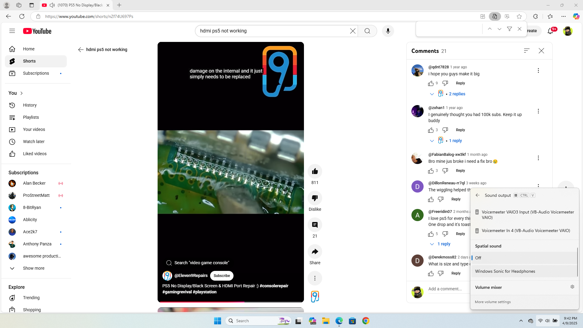The width and height of the screenshot is (583, 328).
Task: Open Shorts in sidebar
Action: 36,61
